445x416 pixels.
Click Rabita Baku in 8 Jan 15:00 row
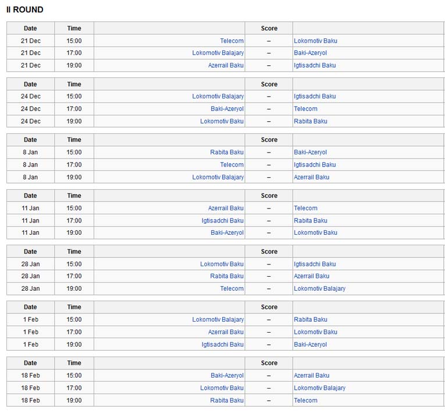[x=227, y=153]
